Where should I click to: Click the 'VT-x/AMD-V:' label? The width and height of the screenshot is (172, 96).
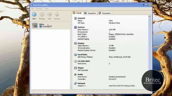[83, 37]
